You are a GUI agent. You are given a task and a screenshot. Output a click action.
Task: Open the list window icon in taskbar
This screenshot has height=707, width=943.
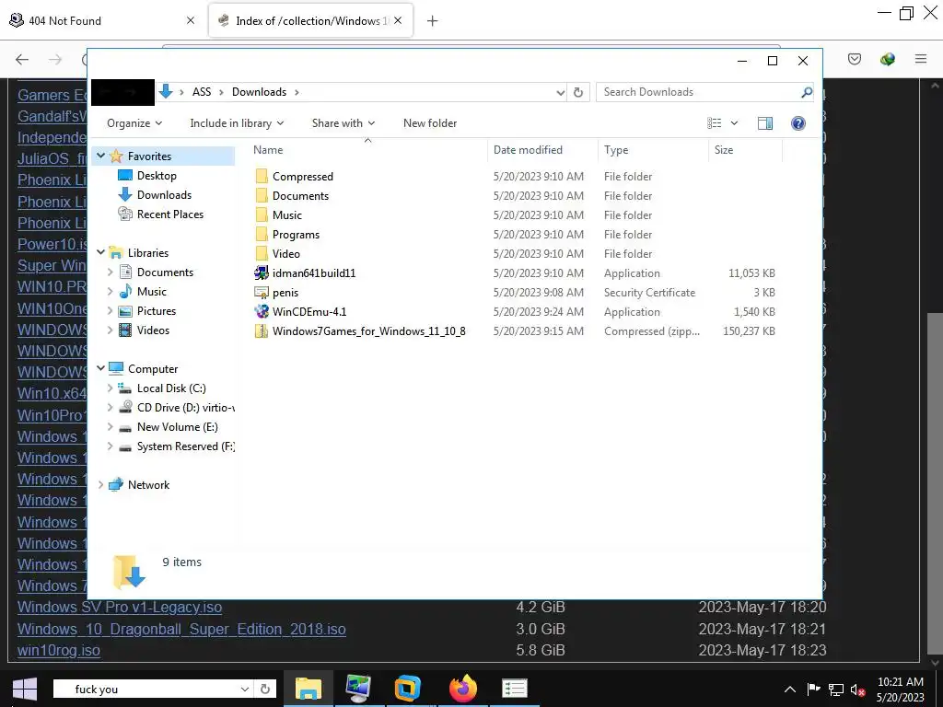tap(515, 689)
